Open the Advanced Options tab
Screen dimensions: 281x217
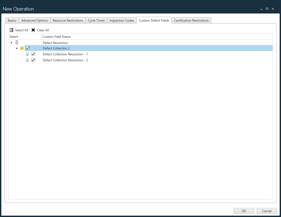[34, 20]
